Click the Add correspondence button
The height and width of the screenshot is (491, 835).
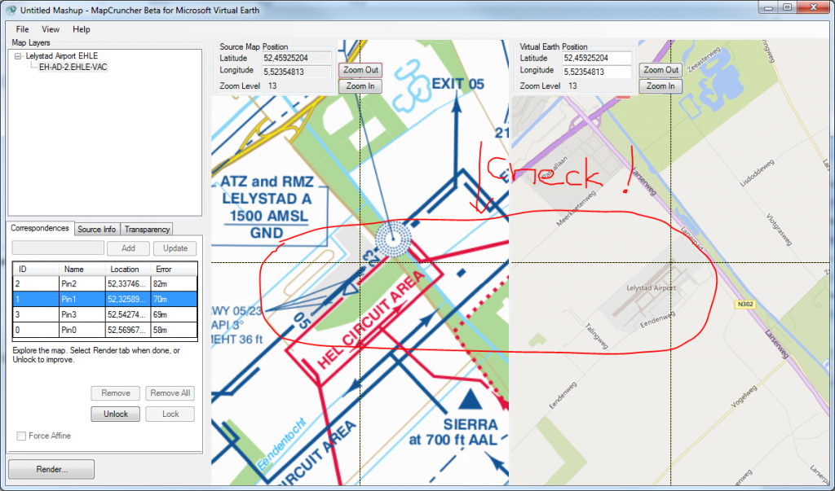click(x=128, y=248)
